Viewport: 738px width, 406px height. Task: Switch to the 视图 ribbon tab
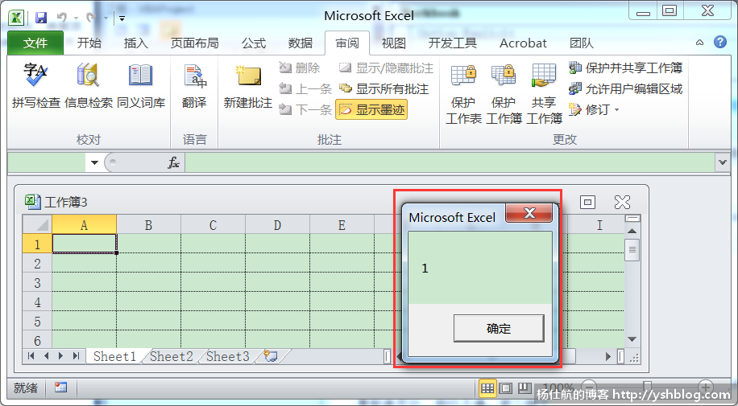tap(393, 43)
